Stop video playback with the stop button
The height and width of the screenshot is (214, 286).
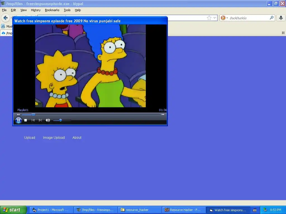click(26, 120)
